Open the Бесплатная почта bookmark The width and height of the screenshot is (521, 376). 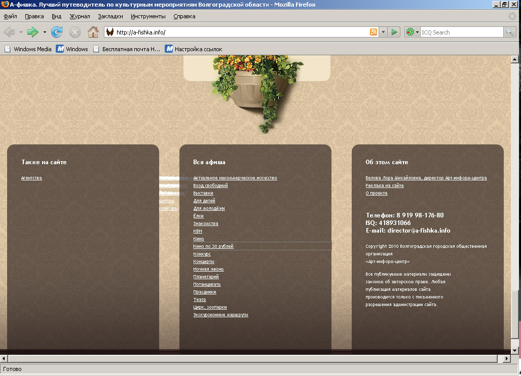click(127, 49)
